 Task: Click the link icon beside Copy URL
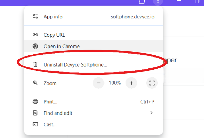35,35
